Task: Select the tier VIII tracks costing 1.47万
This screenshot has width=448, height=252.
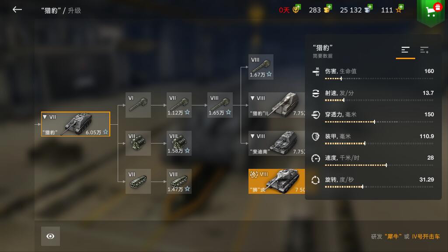Action: coord(179,181)
